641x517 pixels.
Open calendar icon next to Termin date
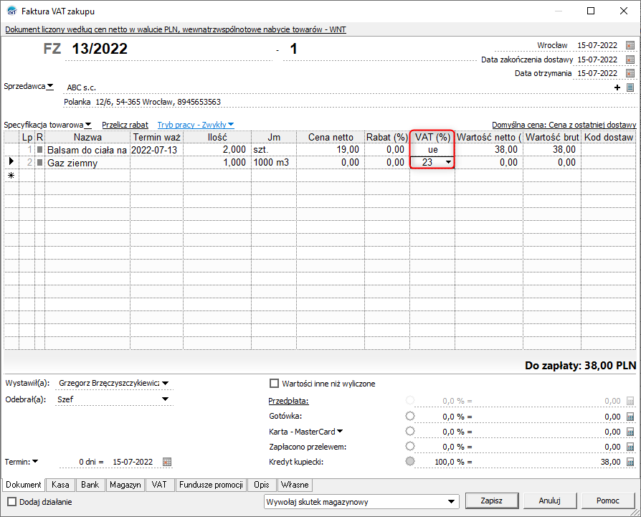pyautogui.click(x=167, y=461)
